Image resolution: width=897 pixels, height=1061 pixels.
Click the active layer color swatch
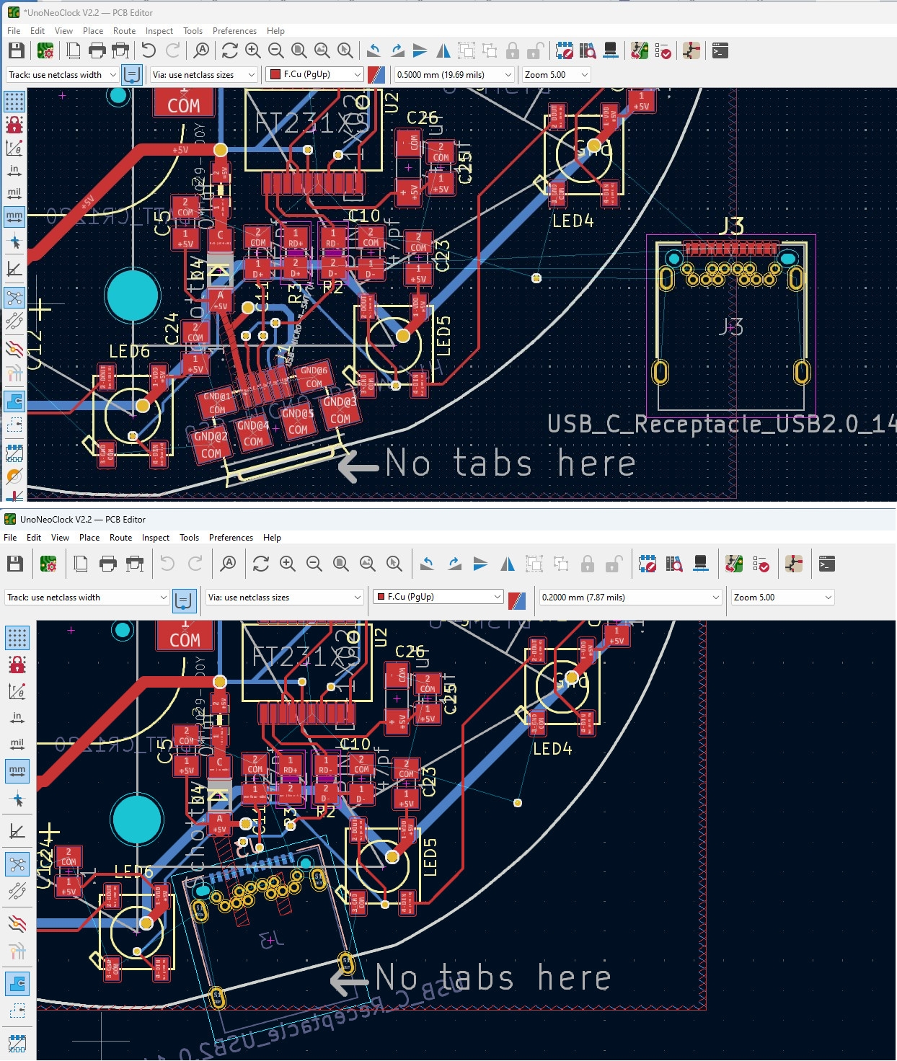[376, 74]
